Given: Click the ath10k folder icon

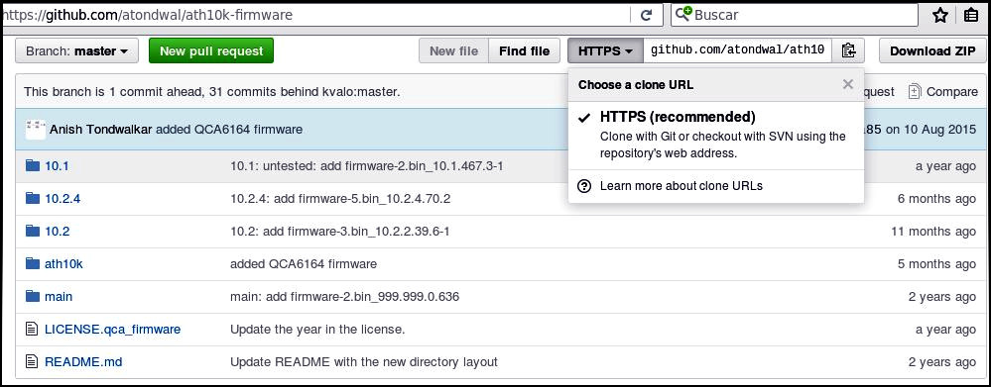Looking at the screenshot, I should pyautogui.click(x=32, y=263).
